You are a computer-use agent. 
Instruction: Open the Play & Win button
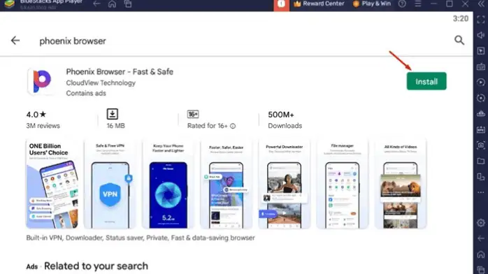pos(372,3)
